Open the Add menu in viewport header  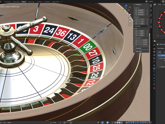coord(4,123)
